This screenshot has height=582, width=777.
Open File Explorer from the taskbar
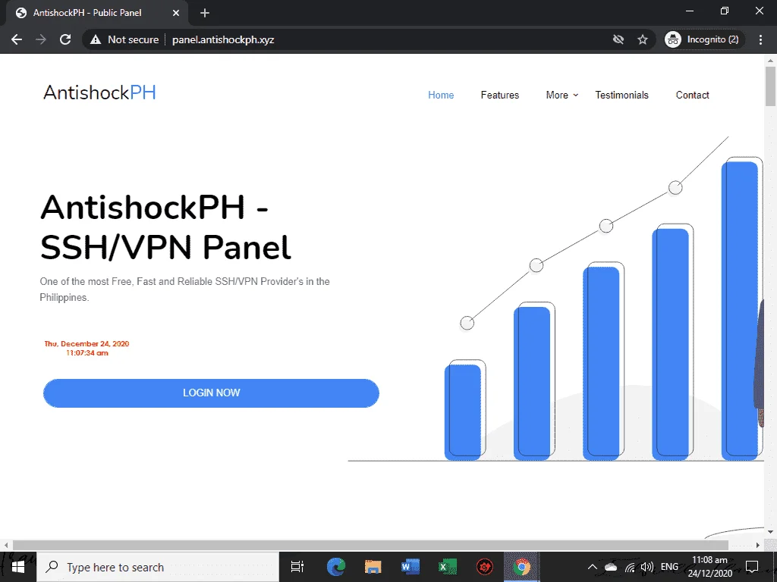(x=373, y=567)
